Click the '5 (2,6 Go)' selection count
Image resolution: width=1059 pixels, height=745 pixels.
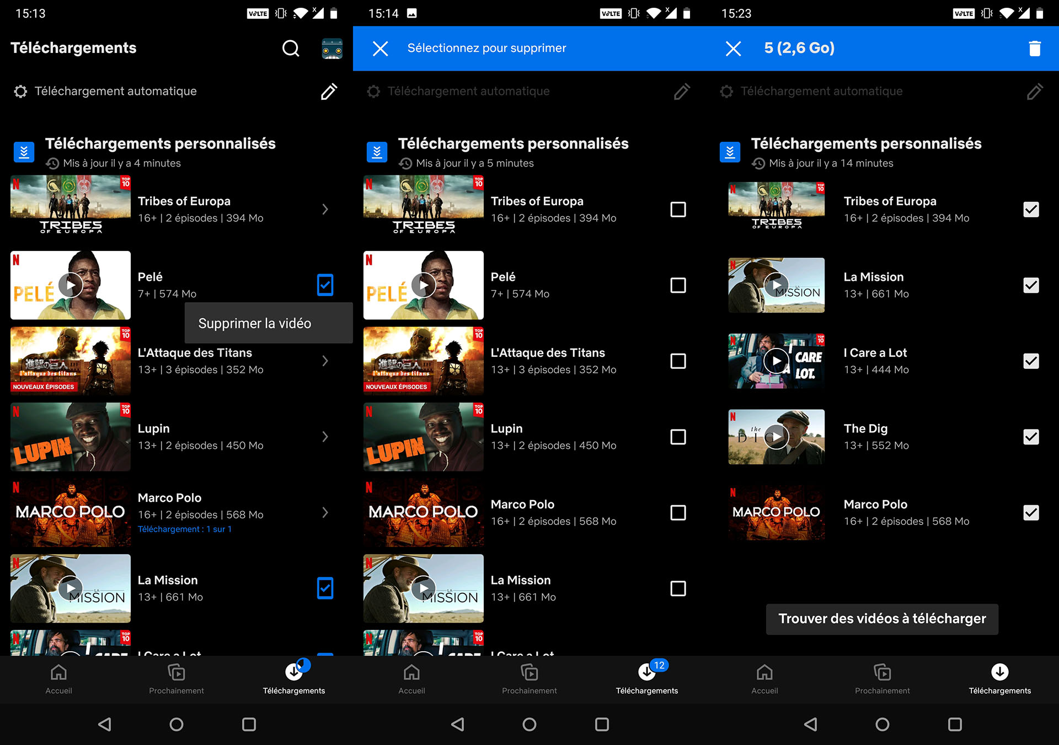coord(799,49)
